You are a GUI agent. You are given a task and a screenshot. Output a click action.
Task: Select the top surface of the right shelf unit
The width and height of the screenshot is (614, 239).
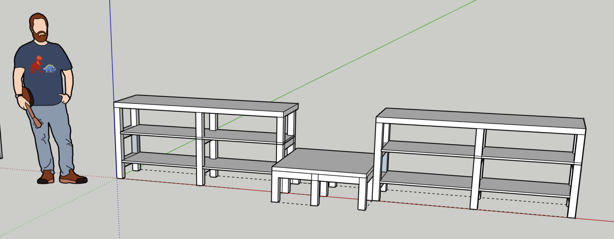480,116
